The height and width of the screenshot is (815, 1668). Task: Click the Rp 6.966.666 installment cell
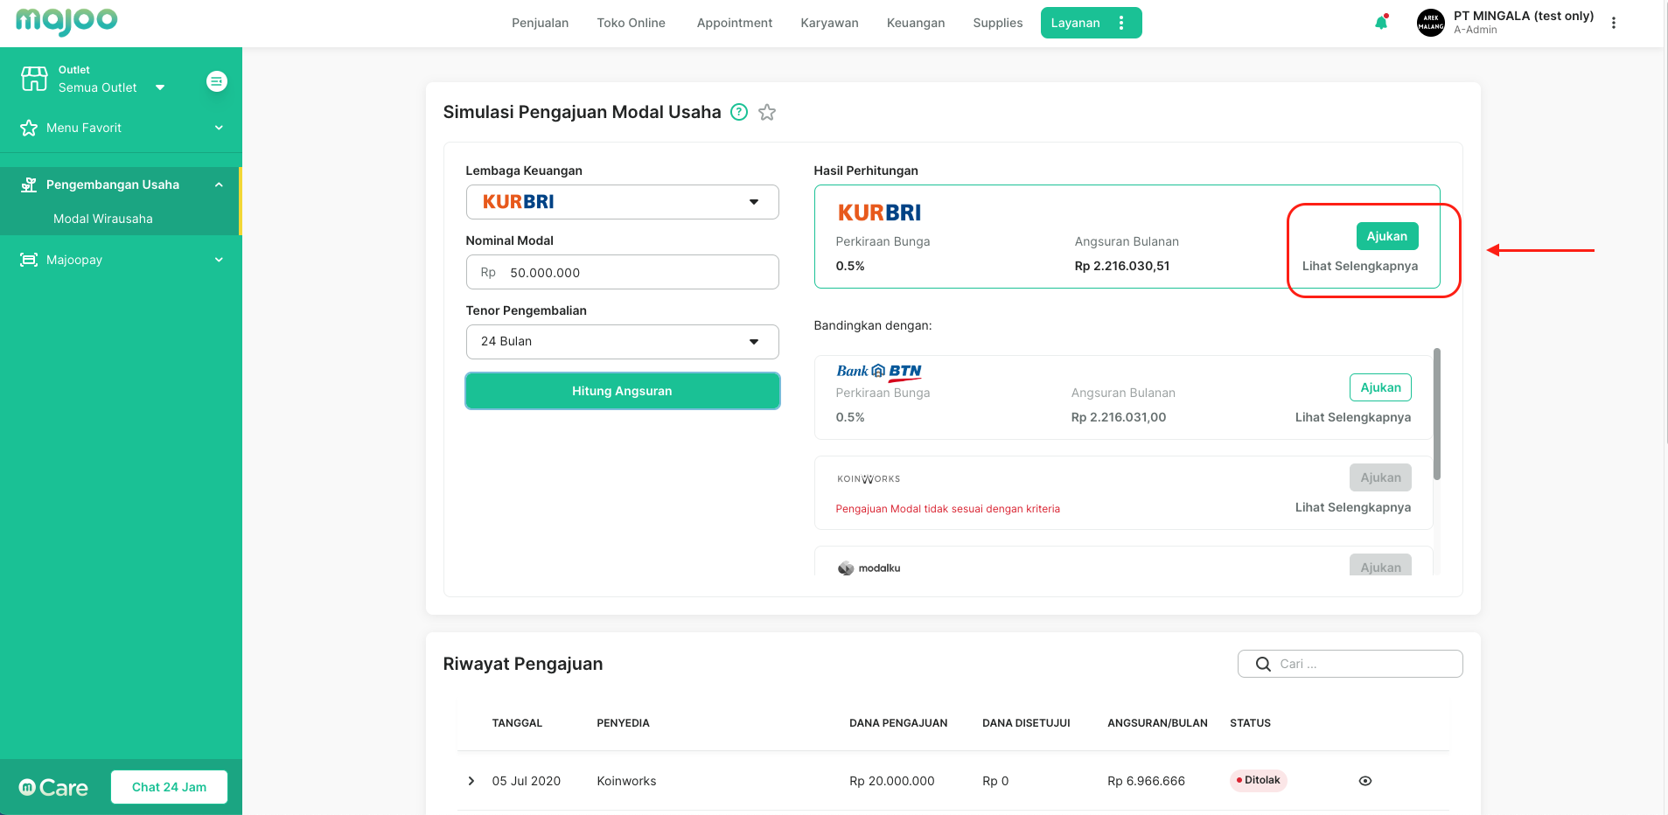coord(1146,781)
